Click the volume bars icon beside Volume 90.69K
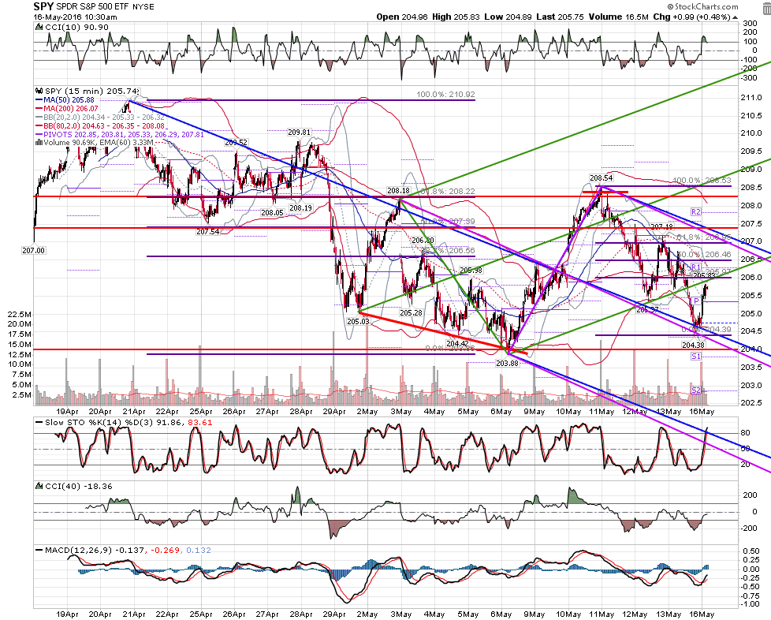Image resolution: width=771 pixels, height=620 pixels. pos(39,143)
